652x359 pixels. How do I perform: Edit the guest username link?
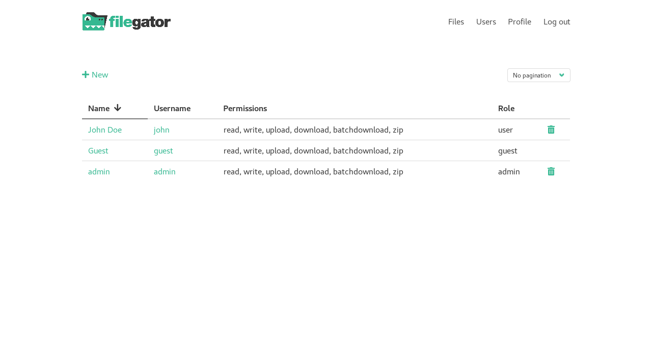pyautogui.click(x=163, y=149)
